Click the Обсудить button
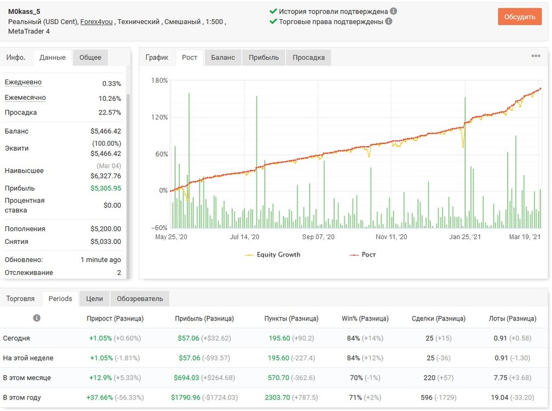The image size is (552, 411). [520, 17]
